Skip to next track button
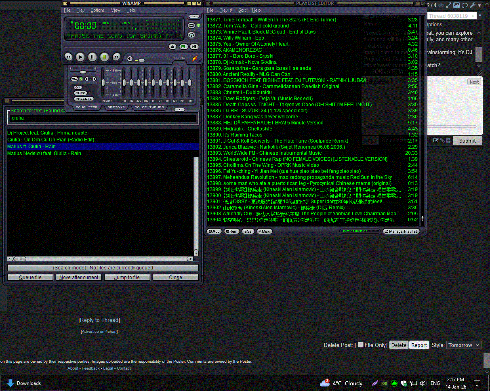 [116, 57]
